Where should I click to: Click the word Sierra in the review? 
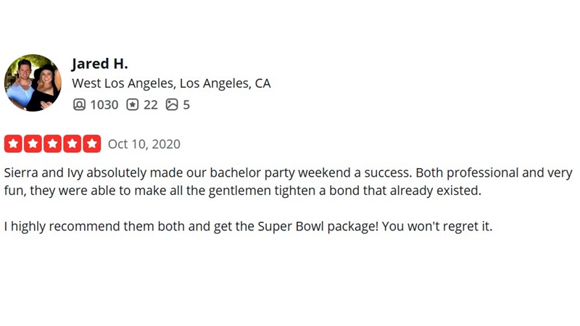(22, 173)
